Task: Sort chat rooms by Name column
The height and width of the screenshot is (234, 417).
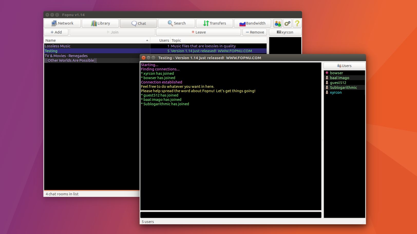Action: point(97,40)
